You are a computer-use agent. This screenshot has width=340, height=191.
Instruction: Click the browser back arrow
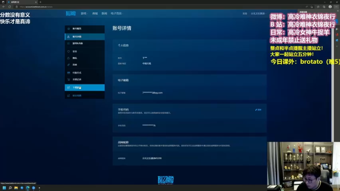(x=3, y=7)
